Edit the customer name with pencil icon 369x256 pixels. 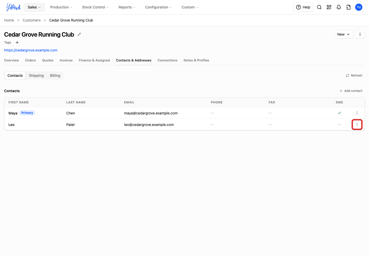(x=79, y=34)
